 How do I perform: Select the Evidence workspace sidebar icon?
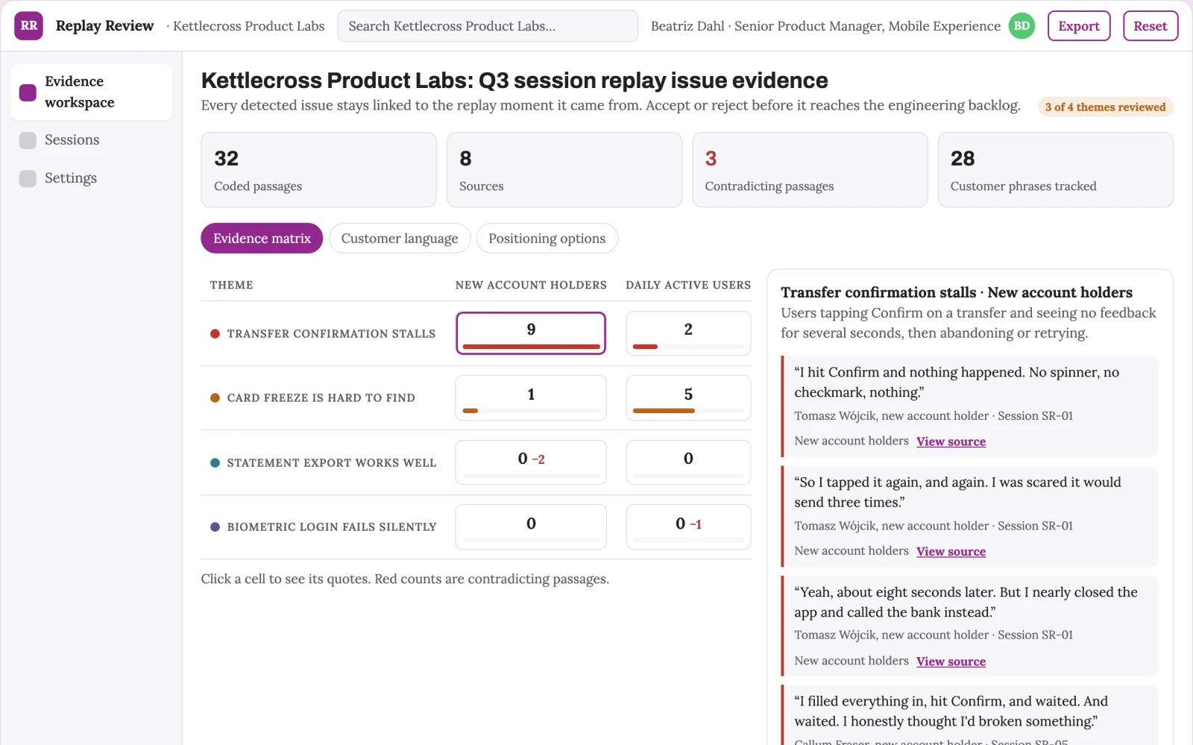point(28,92)
